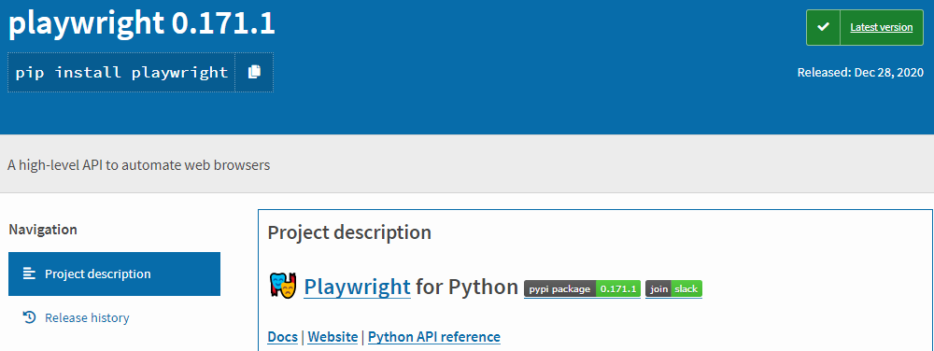Viewport: 934px width, 351px height.
Task: Visit the Website link
Action: point(333,337)
